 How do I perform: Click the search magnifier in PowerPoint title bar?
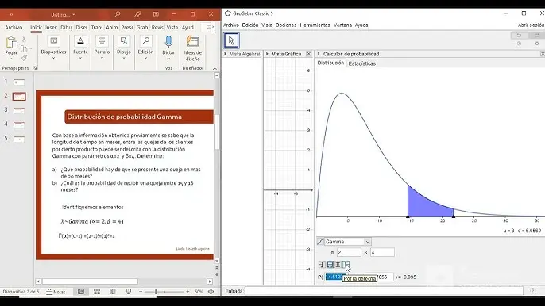pos(117,14)
